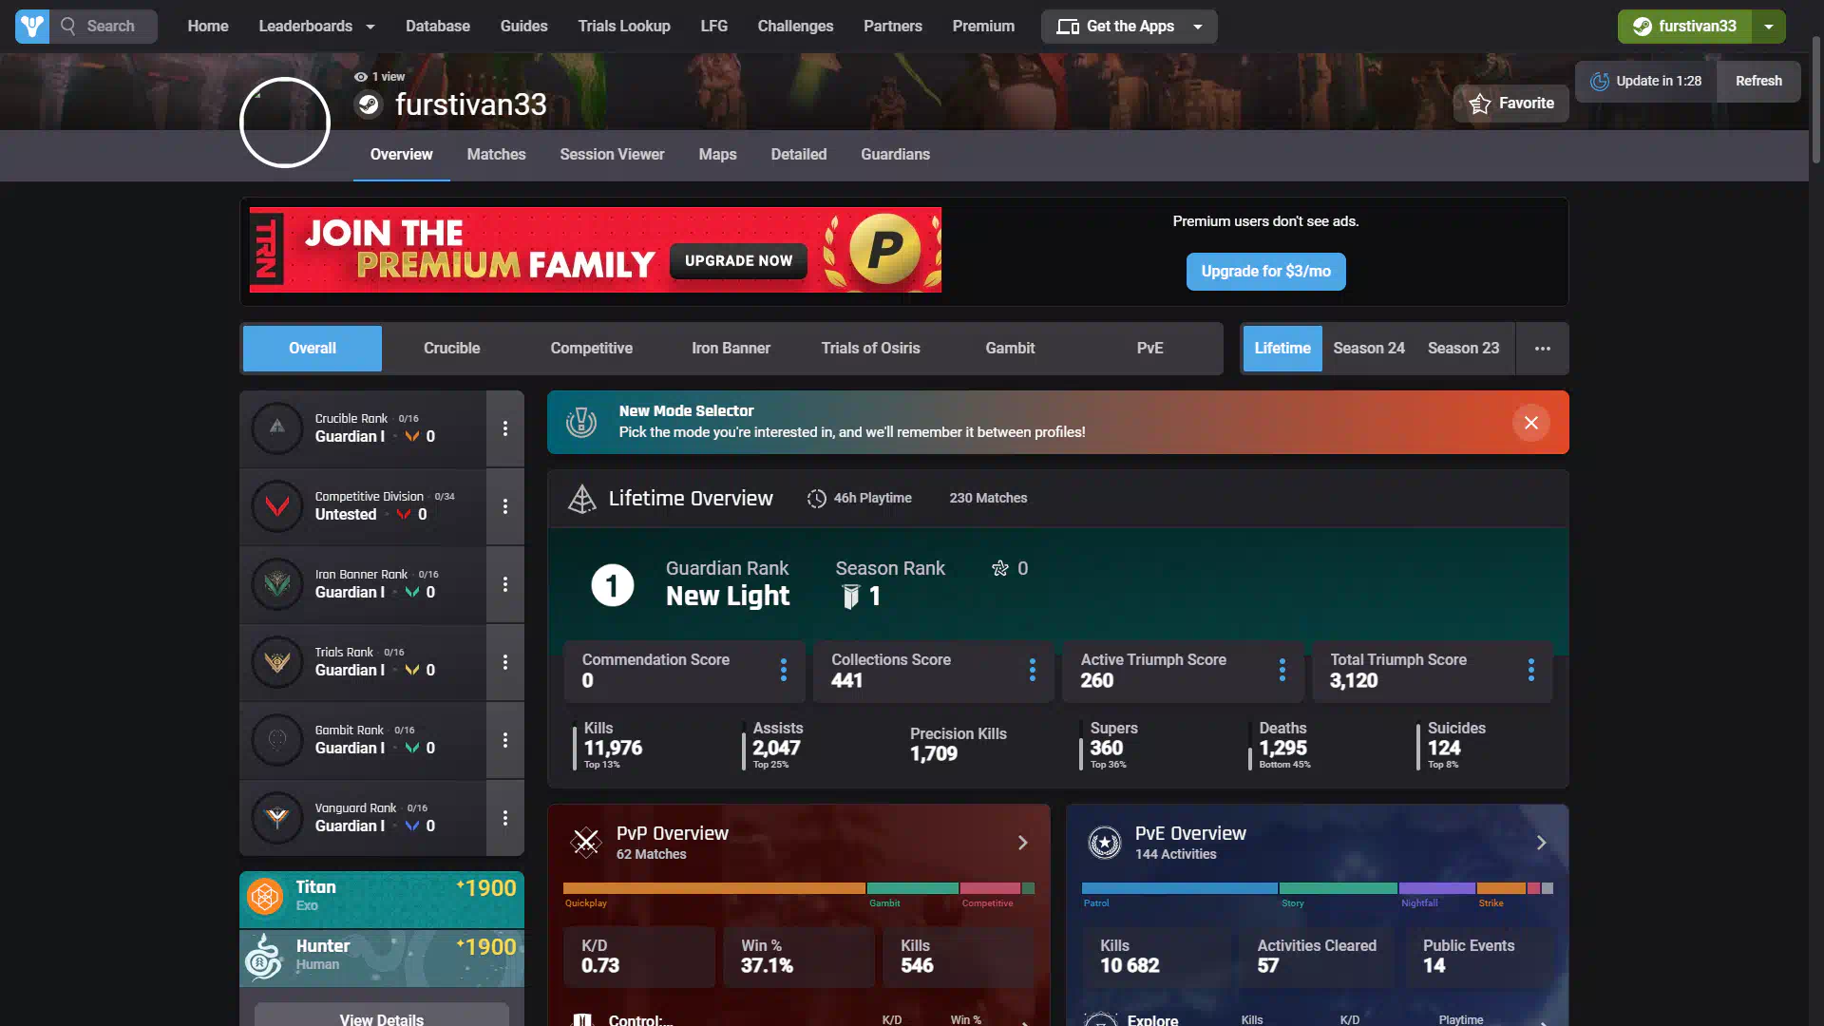This screenshot has height=1026, width=1824.
Task: Open Total Triumph Score options menu
Action: [1531, 670]
